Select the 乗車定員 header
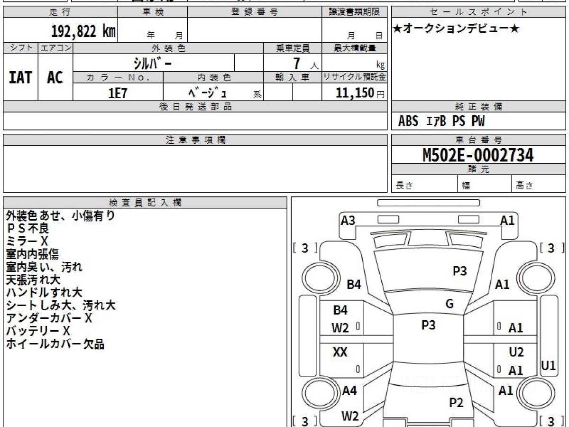The image size is (569, 427). (x=293, y=48)
